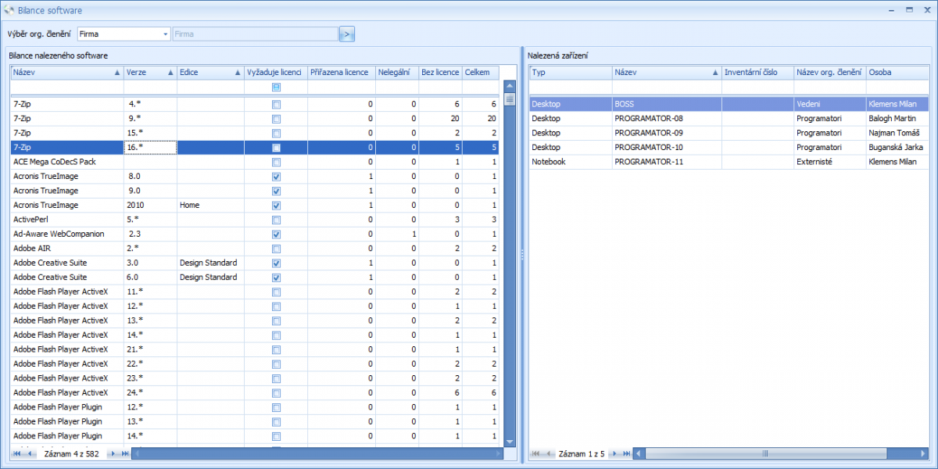
Task: Uncheck license checkbox for Ad-Aware WebCompanion
Action: point(276,234)
